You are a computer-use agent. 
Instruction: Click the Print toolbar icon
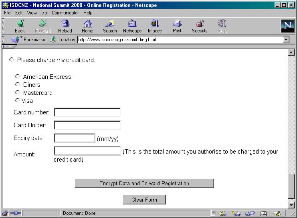(177, 26)
